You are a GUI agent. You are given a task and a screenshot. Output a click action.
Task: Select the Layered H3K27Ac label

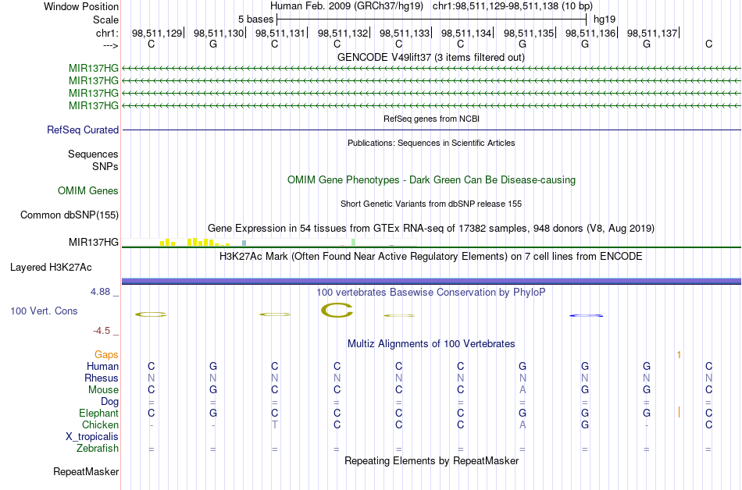(51, 268)
